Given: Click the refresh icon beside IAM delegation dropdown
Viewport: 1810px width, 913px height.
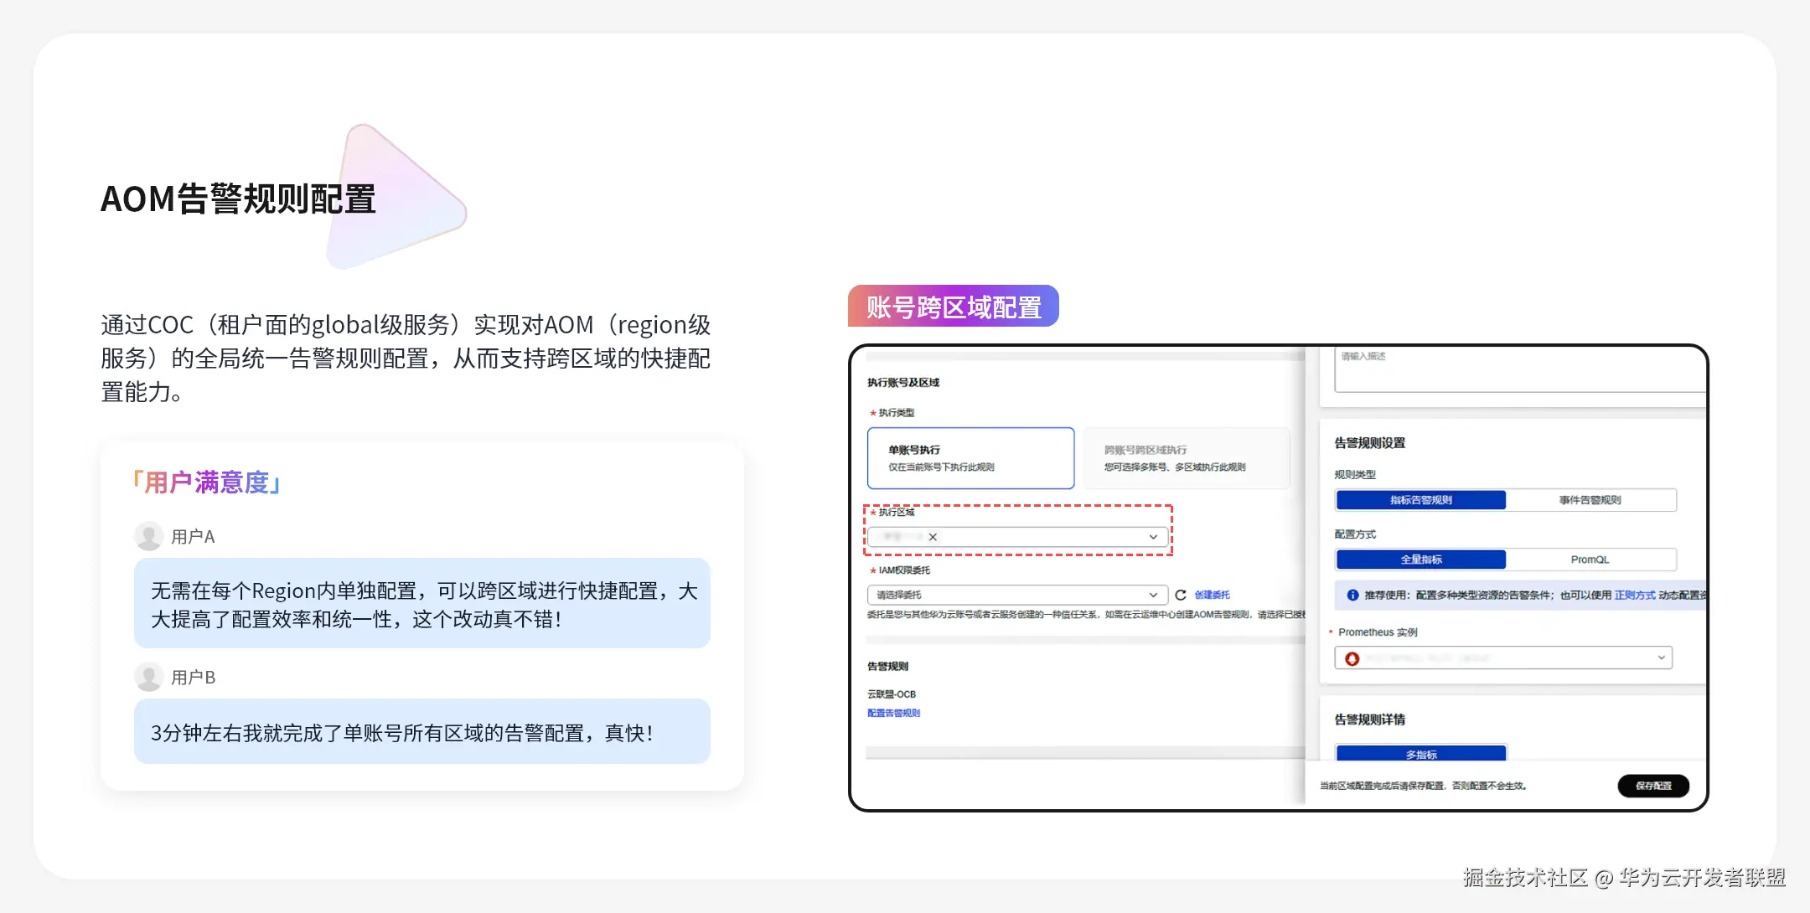Looking at the screenshot, I should 1180,595.
